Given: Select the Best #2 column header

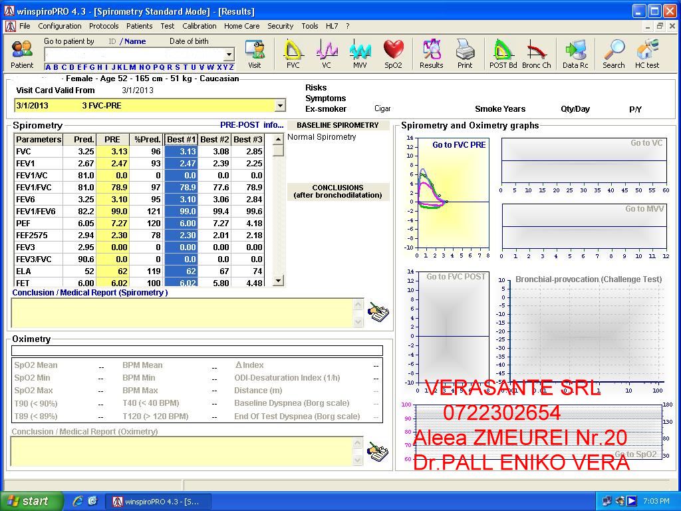Looking at the screenshot, I should [215, 140].
